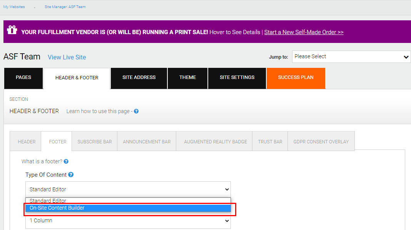Viewport: 411px width, 230px height.
Task: Open the Type Of Content Standard Editor dropdown
Action: 128,189
